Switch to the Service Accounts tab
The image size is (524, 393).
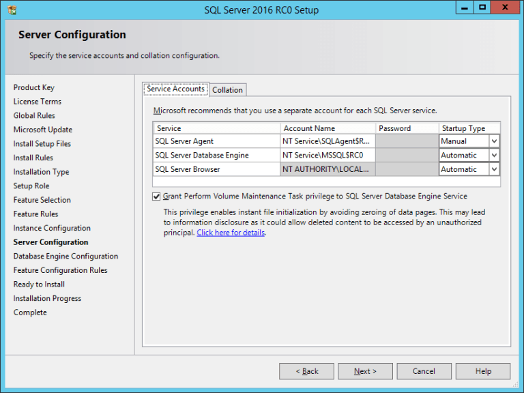pyautogui.click(x=176, y=89)
